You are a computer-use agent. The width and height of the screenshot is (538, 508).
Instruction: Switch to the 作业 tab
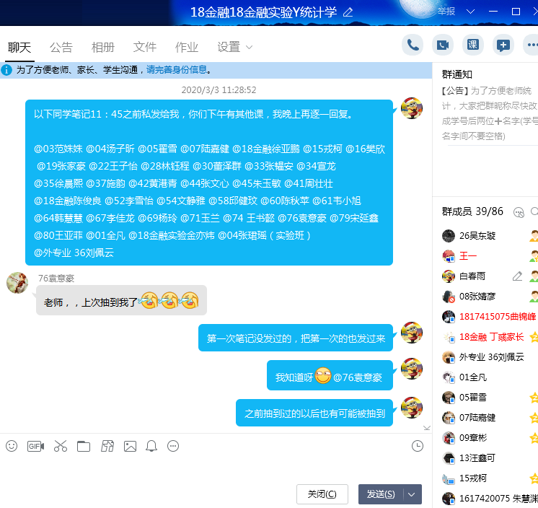[187, 47]
